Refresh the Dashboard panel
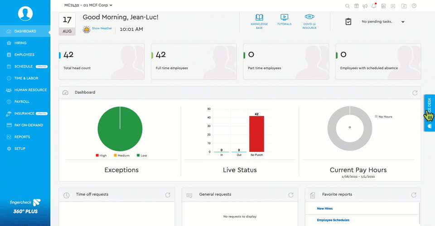The height and width of the screenshot is (226, 435). point(415,93)
